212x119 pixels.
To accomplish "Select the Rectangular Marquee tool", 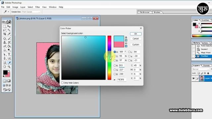I will pyautogui.click(x=5, y=26).
